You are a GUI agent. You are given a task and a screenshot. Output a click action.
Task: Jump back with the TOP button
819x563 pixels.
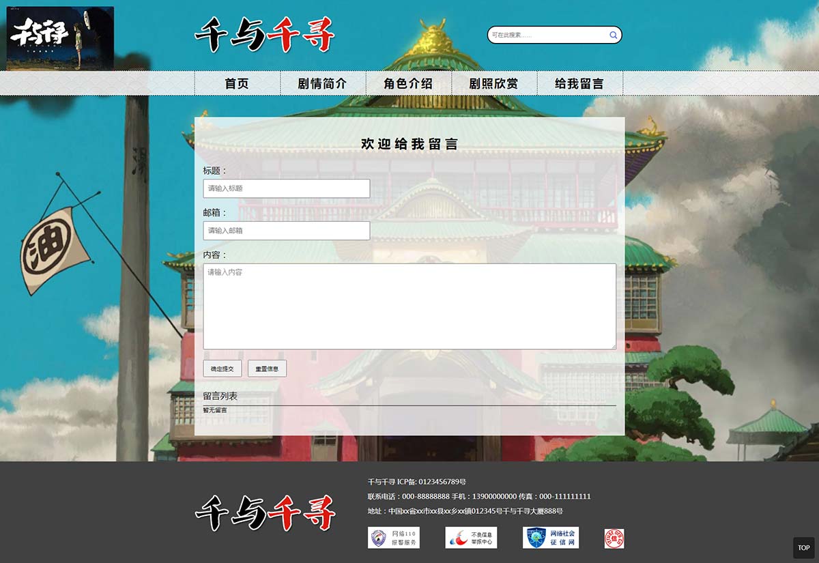(x=804, y=547)
